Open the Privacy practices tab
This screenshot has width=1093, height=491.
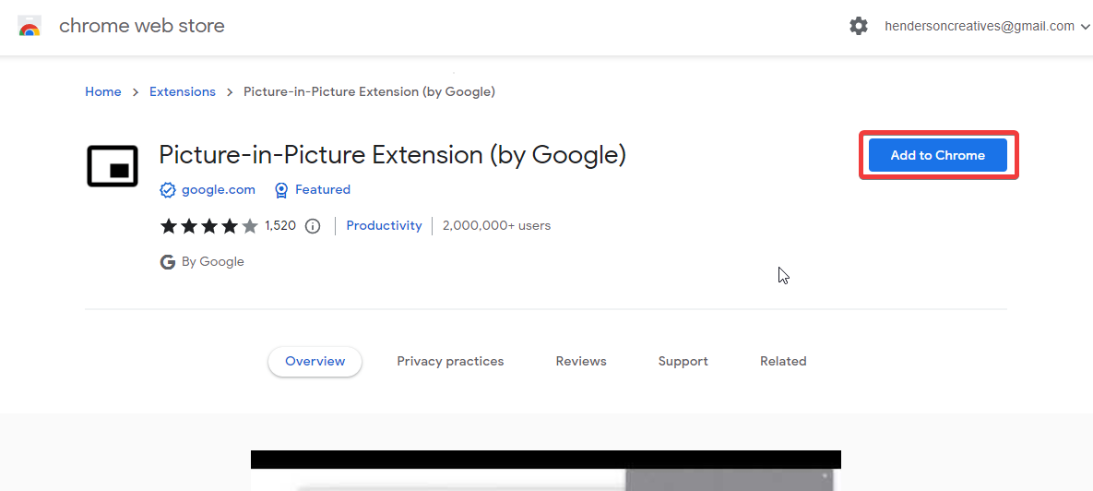coord(450,362)
